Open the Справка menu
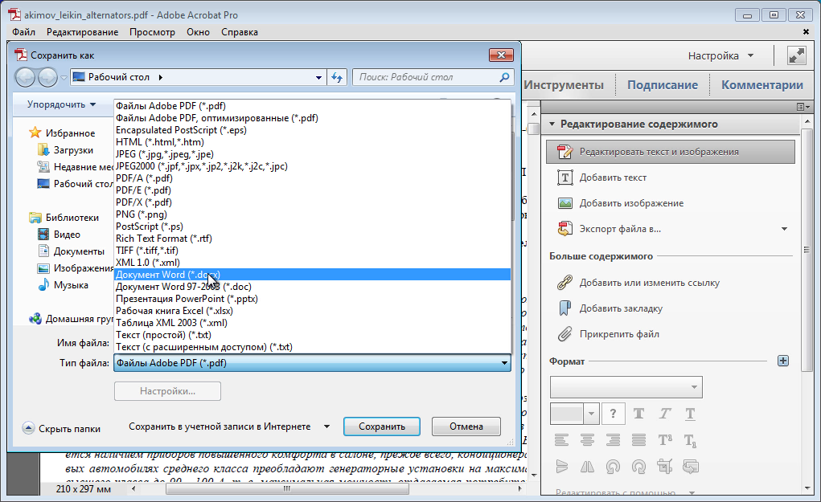Screen dimensions: 821x502 [240, 32]
